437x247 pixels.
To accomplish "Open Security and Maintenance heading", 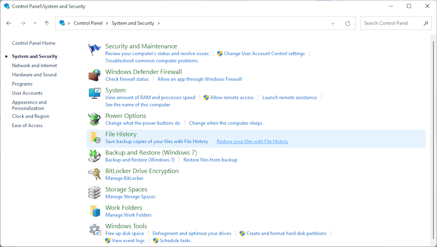I will pos(141,46).
